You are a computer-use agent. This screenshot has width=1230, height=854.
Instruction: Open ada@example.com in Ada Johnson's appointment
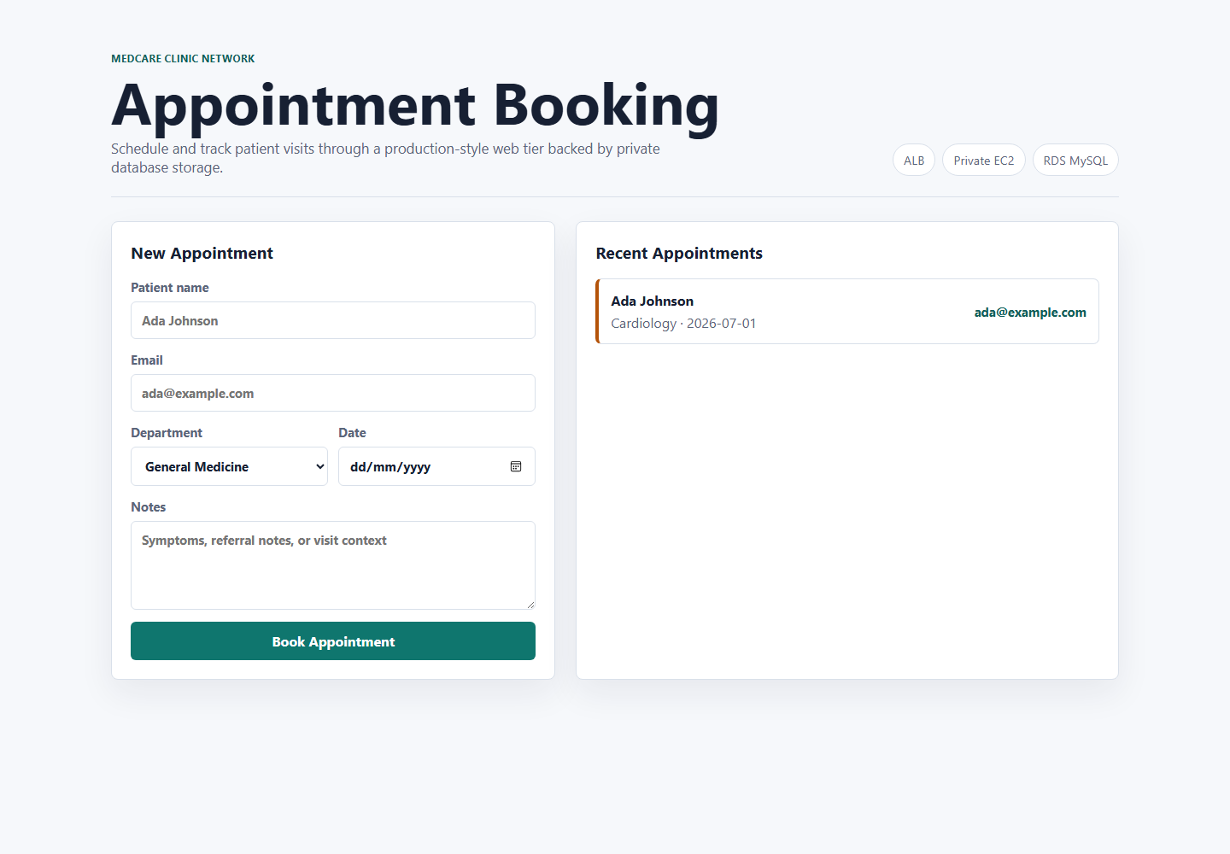1030,313
